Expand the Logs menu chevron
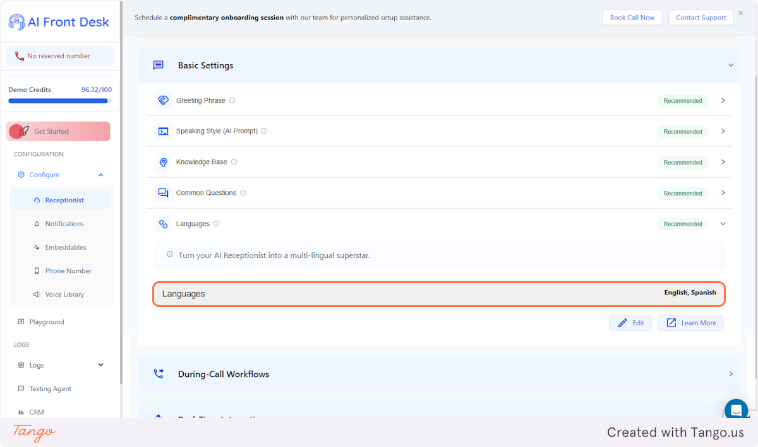Image resolution: width=758 pixels, height=447 pixels. pyautogui.click(x=101, y=365)
